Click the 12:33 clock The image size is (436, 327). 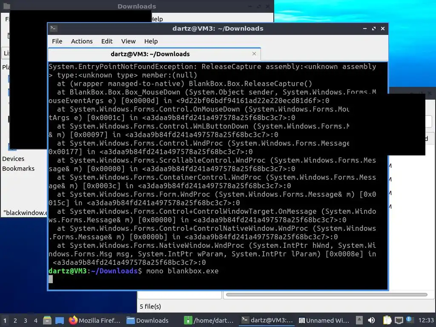(426, 320)
